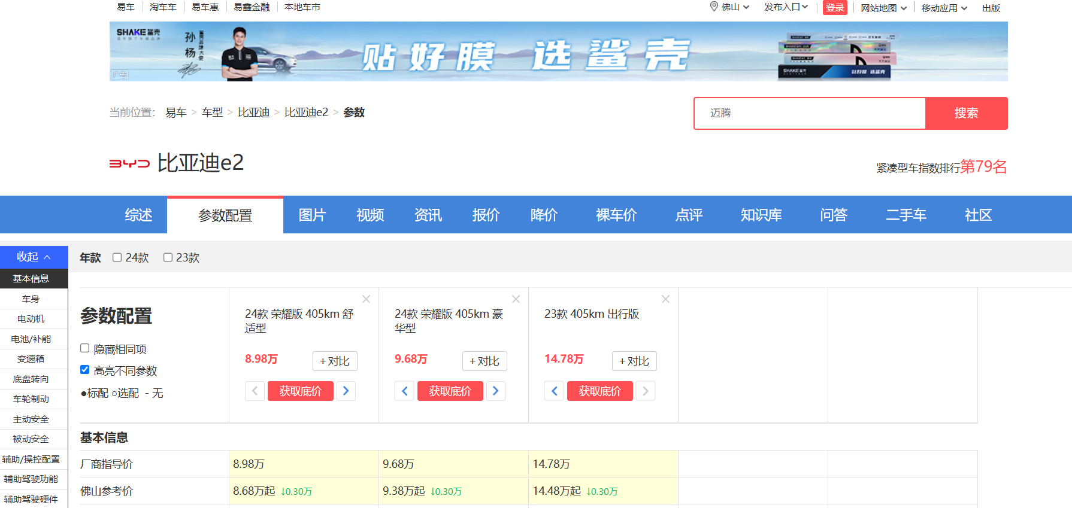Enable 隐藏相同项 checkbox
The height and width of the screenshot is (508, 1072).
coord(85,348)
